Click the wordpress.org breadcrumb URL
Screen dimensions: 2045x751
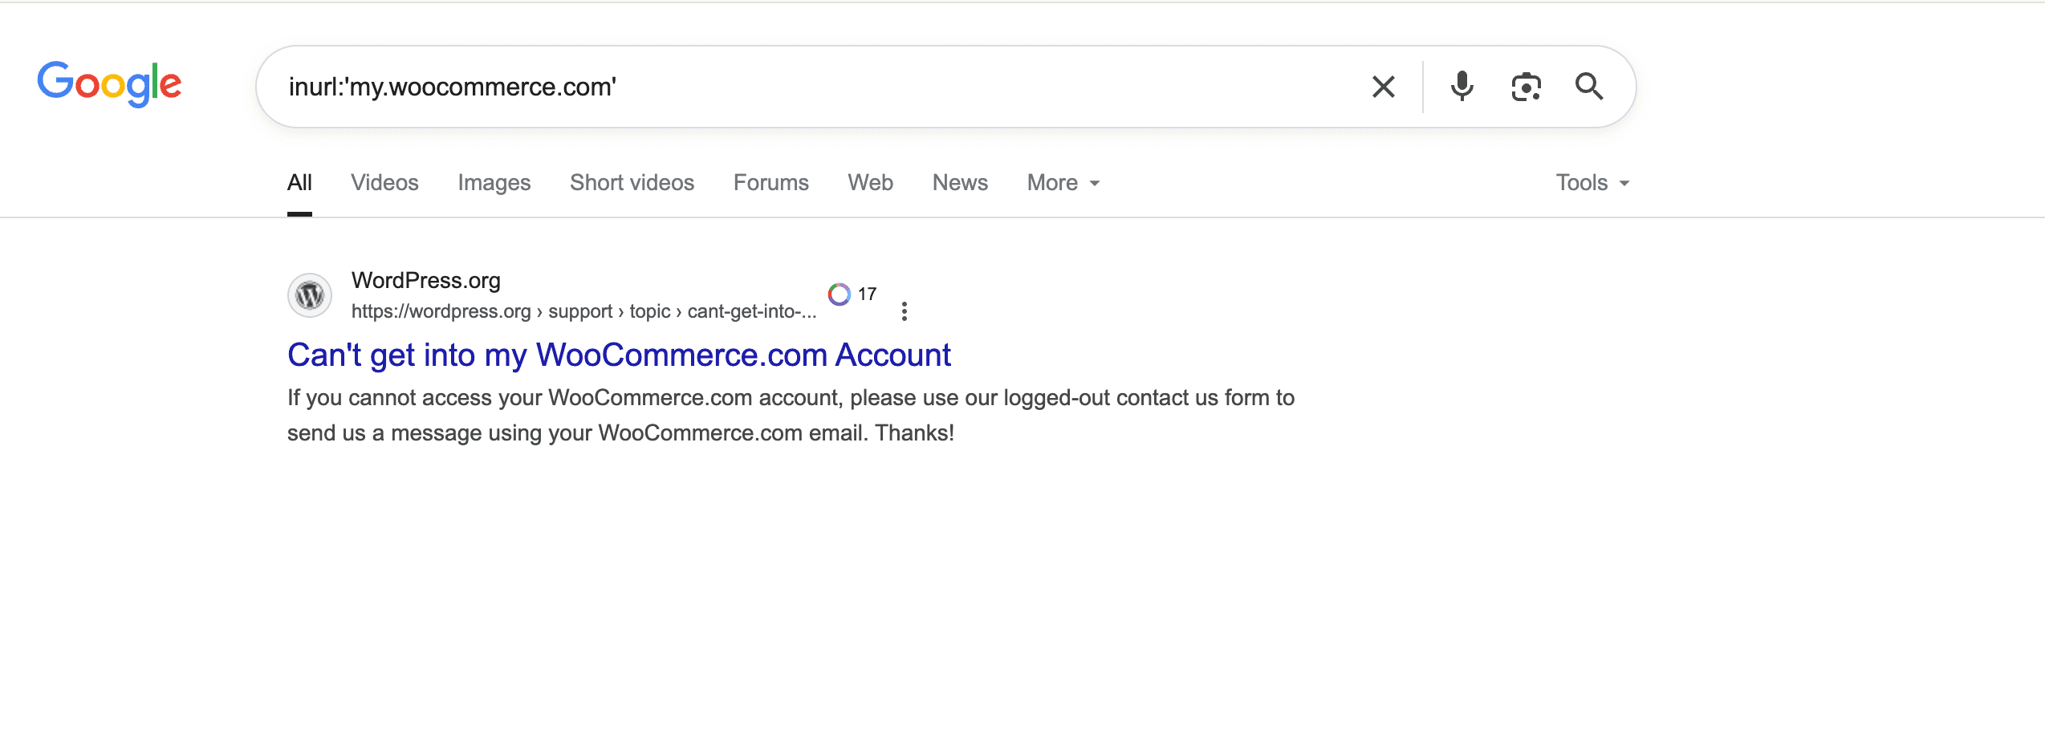[x=583, y=311]
